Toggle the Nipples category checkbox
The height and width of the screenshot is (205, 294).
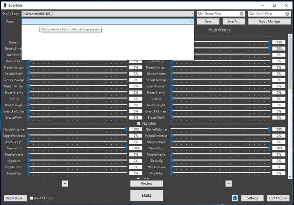tap(139, 123)
